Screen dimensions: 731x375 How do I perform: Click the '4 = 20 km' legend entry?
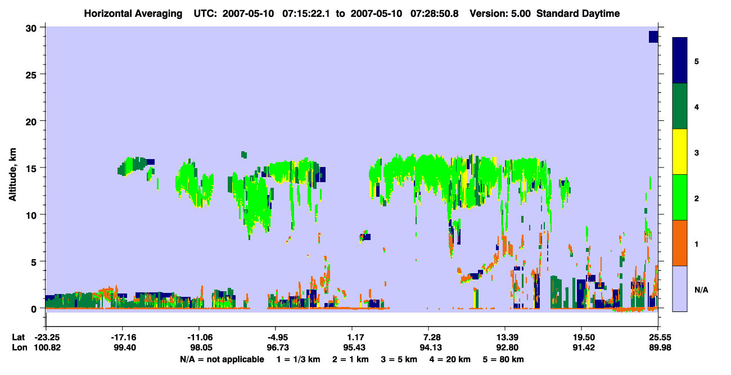450,359
